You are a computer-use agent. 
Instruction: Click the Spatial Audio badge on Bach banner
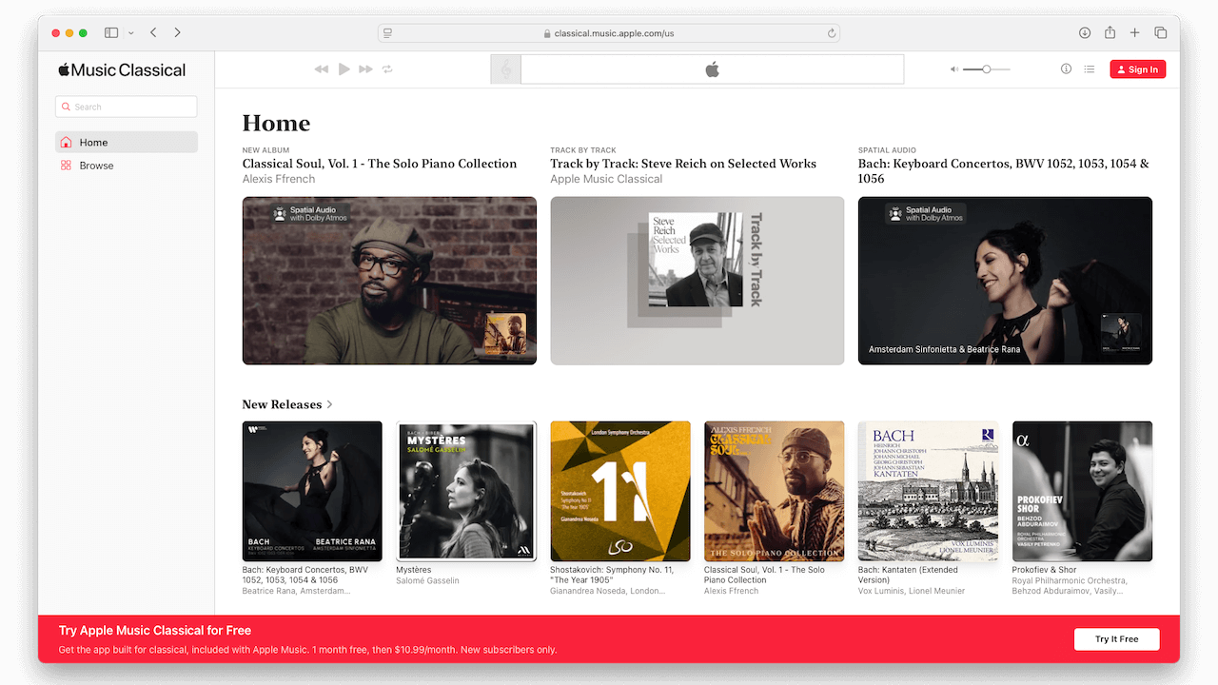(x=926, y=214)
